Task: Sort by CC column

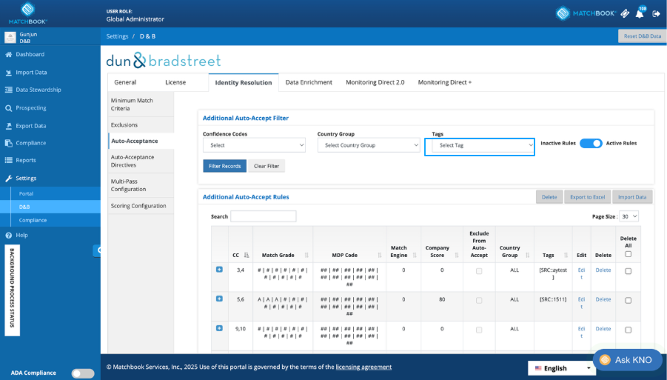Action: pos(247,256)
